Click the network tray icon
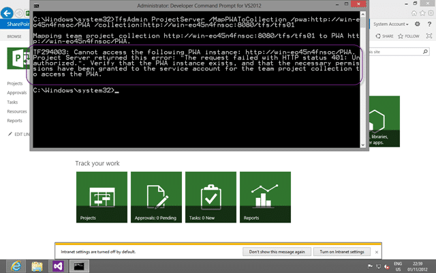Screen dimensions: 436x273 pyautogui.click(x=379, y=267)
